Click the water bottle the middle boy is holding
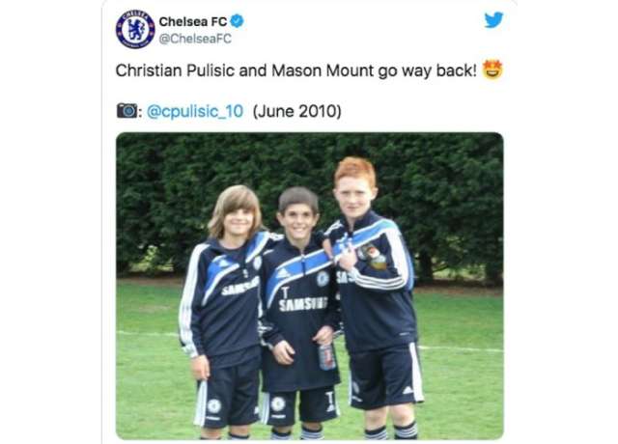This screenshot has width=618, height=444. [x=326, y=356]
